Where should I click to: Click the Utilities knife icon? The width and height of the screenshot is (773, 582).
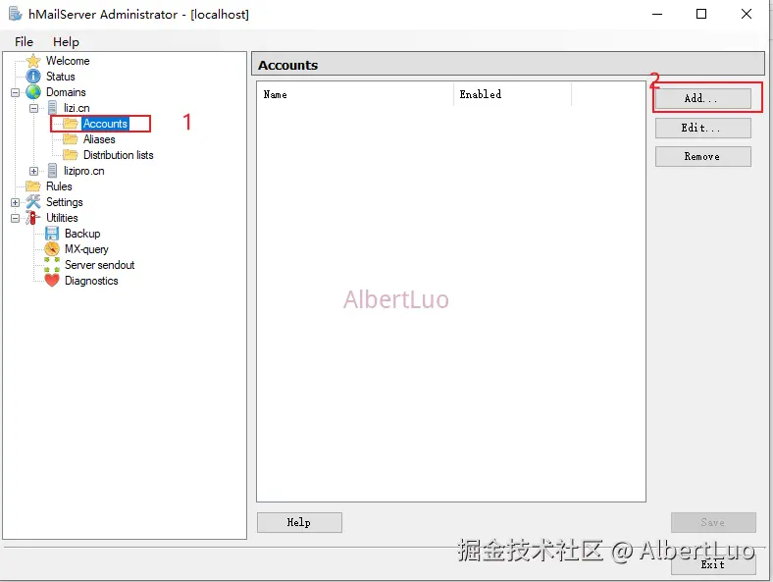click(x=33, y=218)
